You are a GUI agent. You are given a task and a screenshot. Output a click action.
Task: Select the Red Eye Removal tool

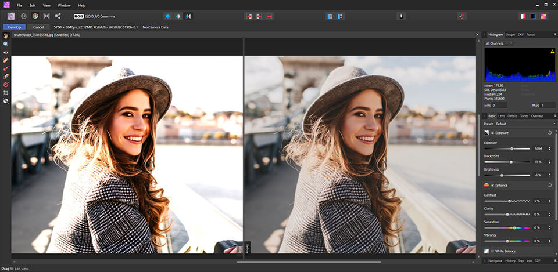[x=6, y=52]
